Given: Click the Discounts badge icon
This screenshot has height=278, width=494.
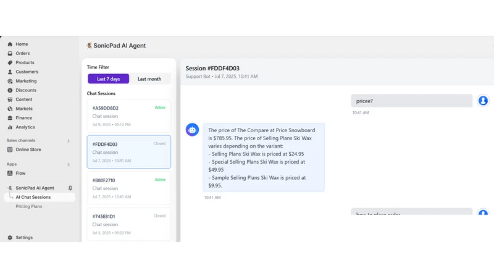Looking at the screenshot, I should tap(10, 90).
